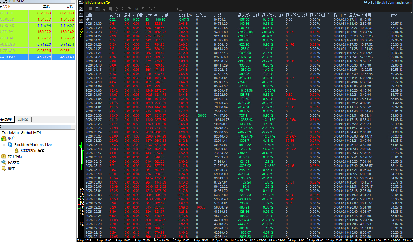Click the 轨迹 track button
This screenshot has width=413, height=242.
click(178, 9)
